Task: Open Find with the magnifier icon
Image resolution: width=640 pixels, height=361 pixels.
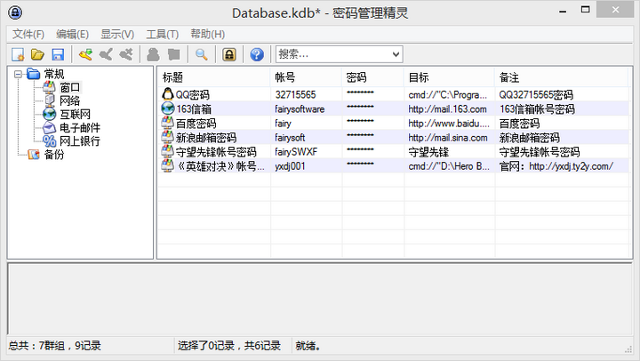Action: [201, 54]
